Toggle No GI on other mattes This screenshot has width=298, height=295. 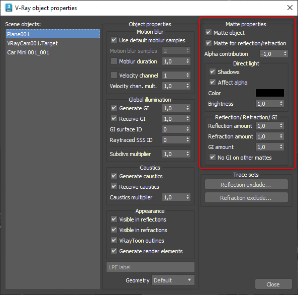[x=212, y=157]
